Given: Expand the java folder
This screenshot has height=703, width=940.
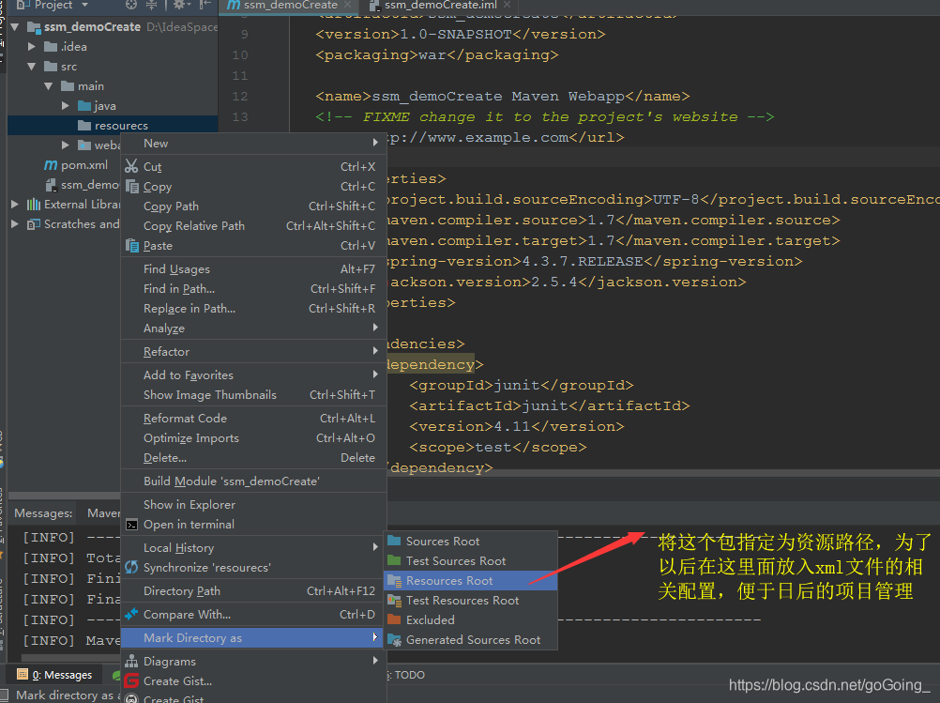Looking at the screenshot, I should (66, 105).
